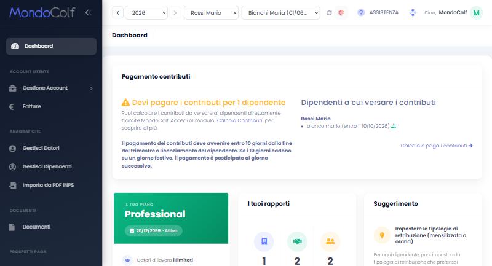Click the PDF import icon in sidebar
This screenshot has width=492, height=266.
pos(13,186)
